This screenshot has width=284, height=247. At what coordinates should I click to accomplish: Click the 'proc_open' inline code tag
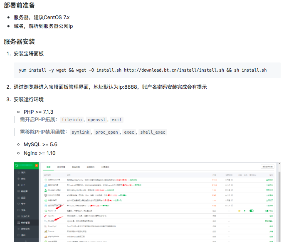click(x=107, y=132)
